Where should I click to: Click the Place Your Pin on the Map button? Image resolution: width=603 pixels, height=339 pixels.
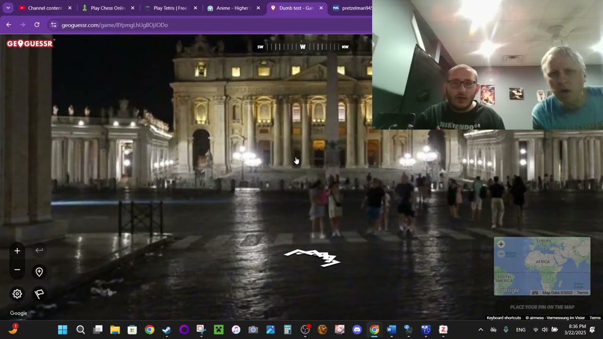(x=542, y=307)
